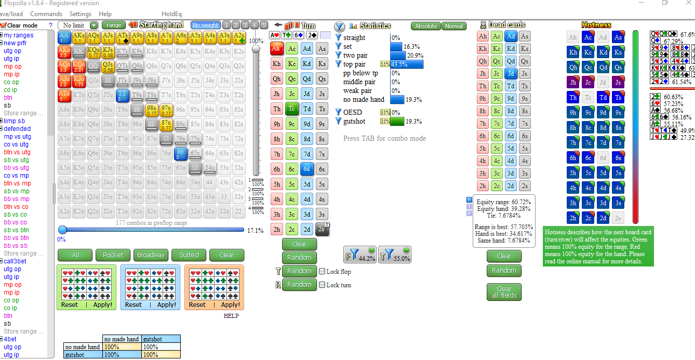Image resolution: width=695 pixels, height=360 pixels.
Task: Switch statistics to Absolute
Action: [426, 26]
